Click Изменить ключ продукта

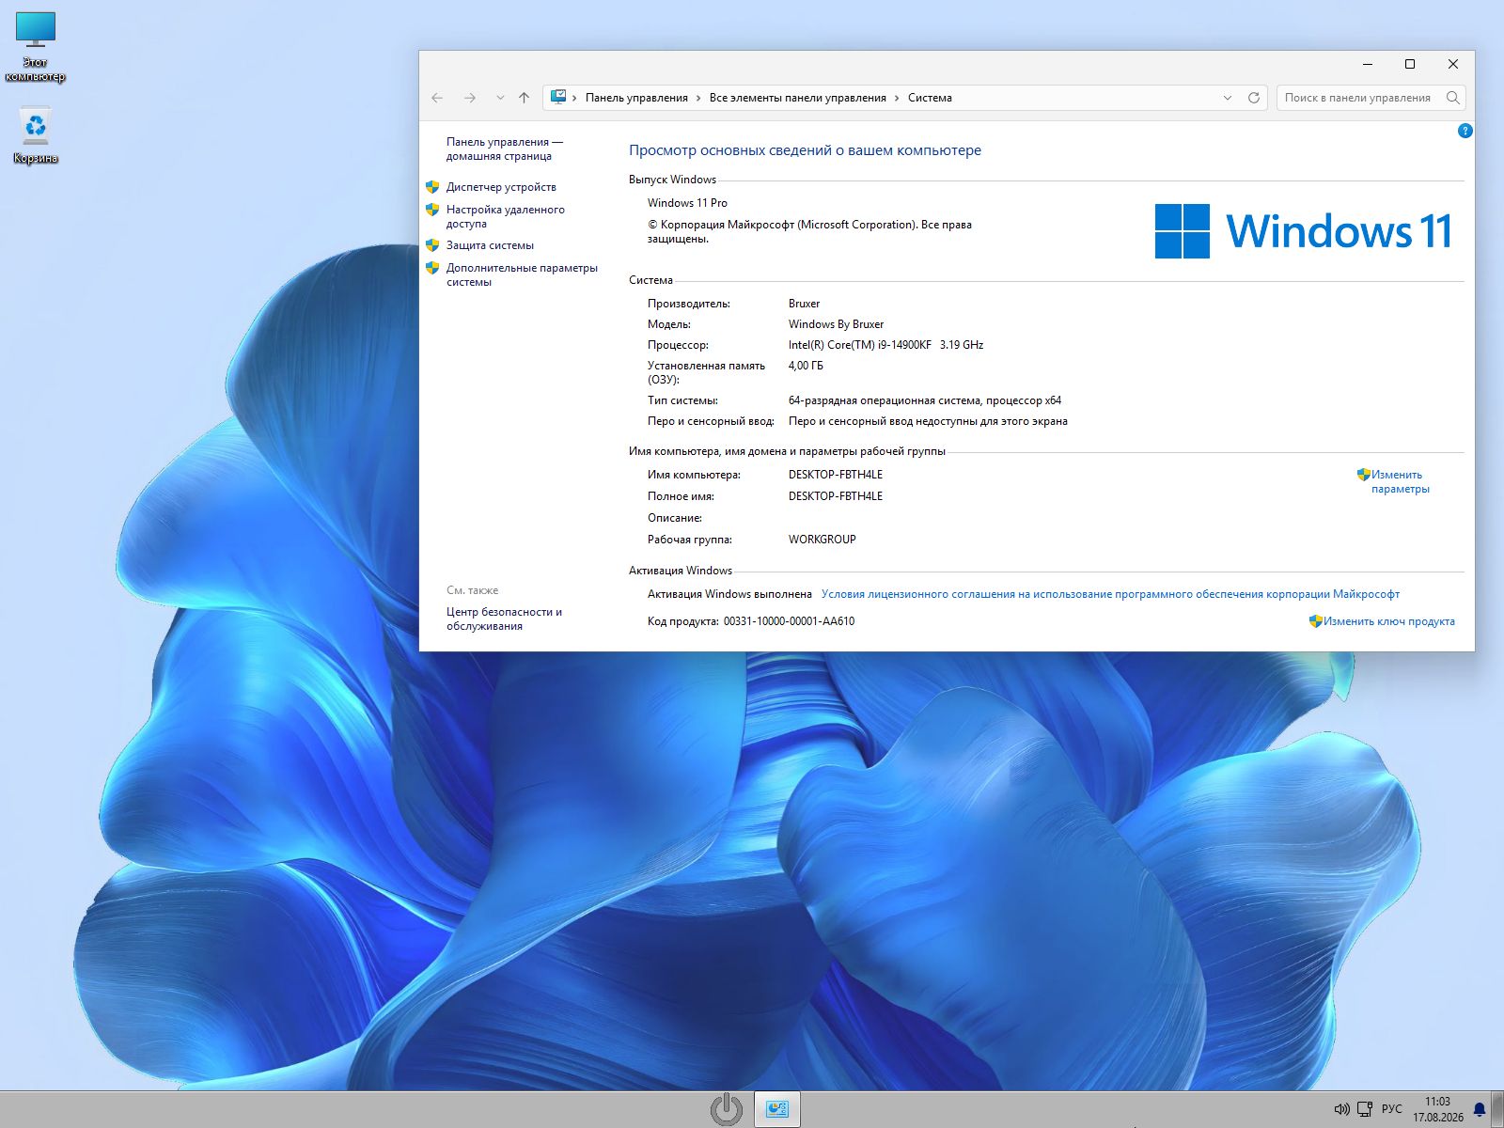(1388, 621)
